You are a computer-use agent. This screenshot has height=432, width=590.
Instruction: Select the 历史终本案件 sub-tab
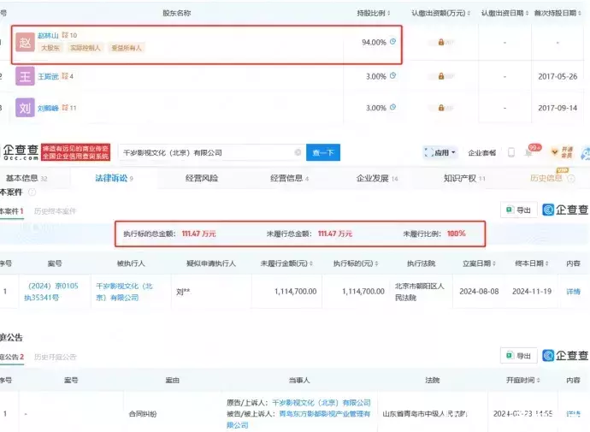point(56,210)
